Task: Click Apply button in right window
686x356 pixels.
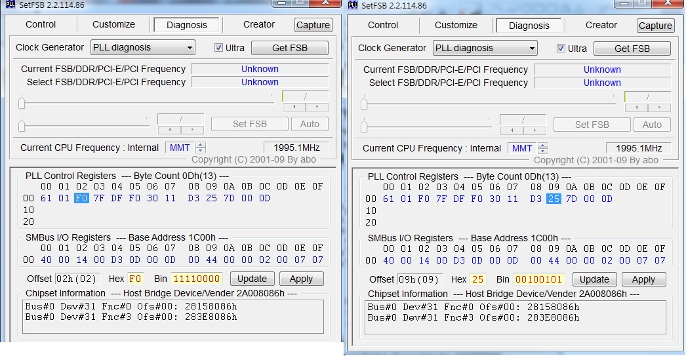Action: click(643, 279)
